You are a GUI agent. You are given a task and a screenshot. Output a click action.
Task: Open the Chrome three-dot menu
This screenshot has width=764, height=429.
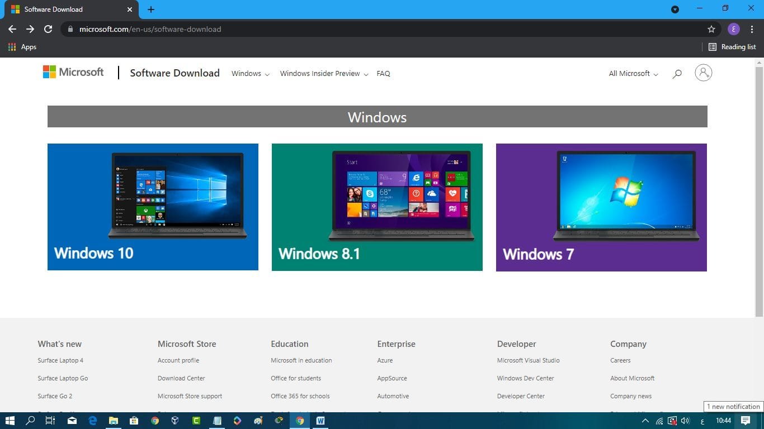pyautogui.click(x=752, y=29)
